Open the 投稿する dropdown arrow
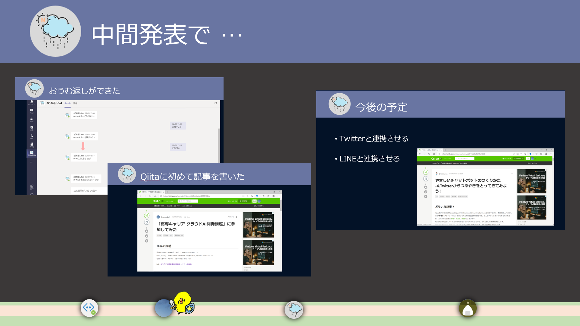The height and width of the screenshot is (326, 580). click(x=248, y=201)
